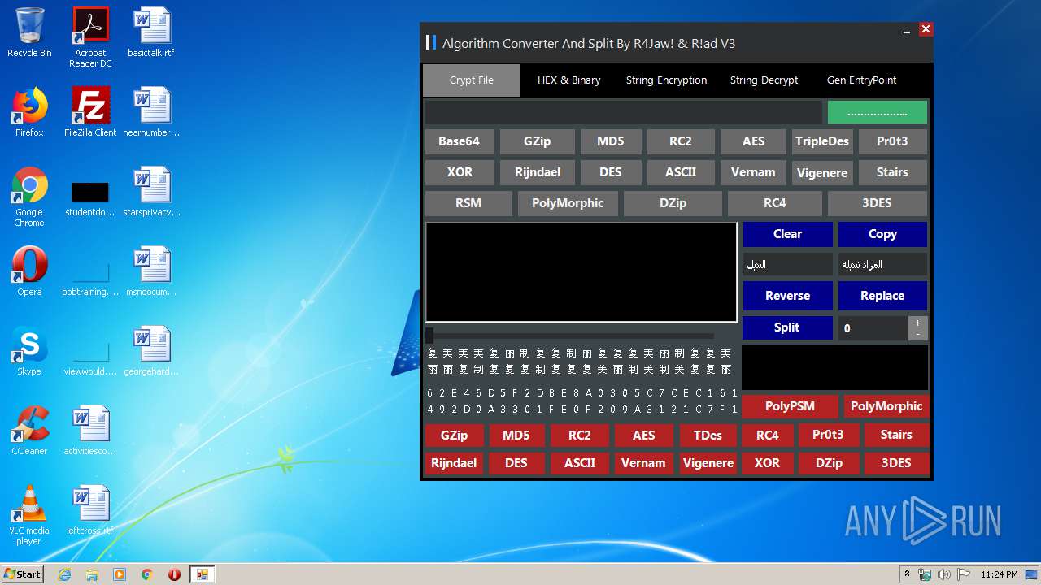This screenshot has width=1041, height=585.
Task: Launch Opera from desktop shortcut
Action: click(29, 271)
